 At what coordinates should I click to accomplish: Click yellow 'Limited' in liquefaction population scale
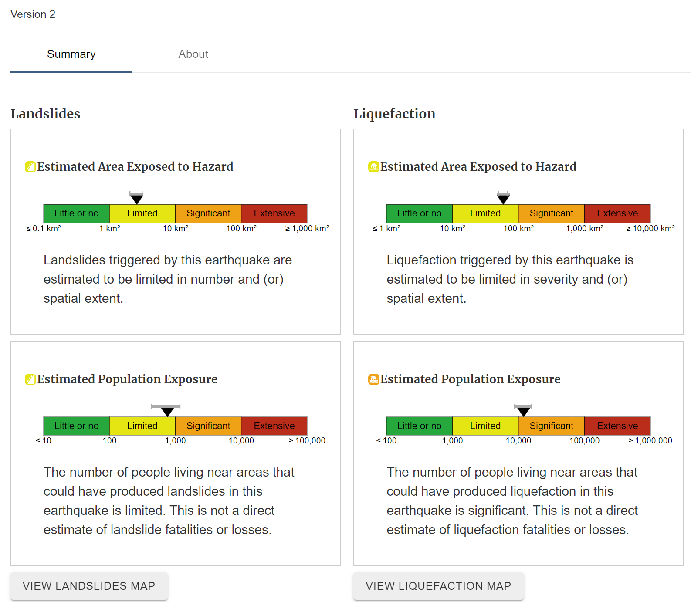tap(485, 426)
